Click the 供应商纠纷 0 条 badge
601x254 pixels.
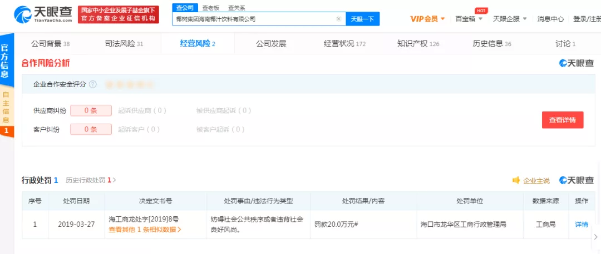pyautogui.click(x=91, y=111)
